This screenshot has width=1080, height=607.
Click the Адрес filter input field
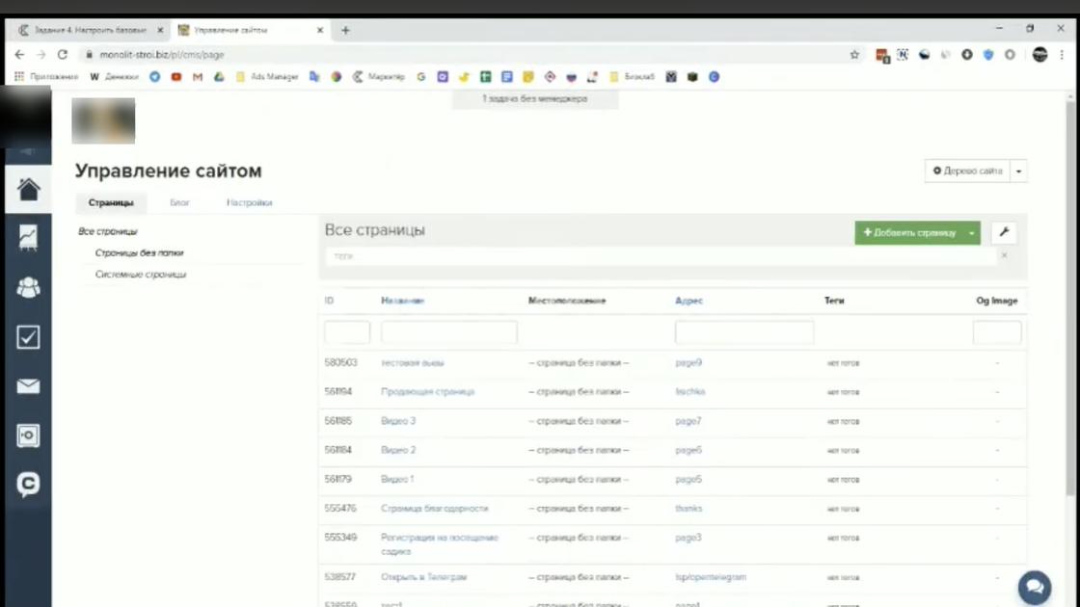[x=744, y=332]
